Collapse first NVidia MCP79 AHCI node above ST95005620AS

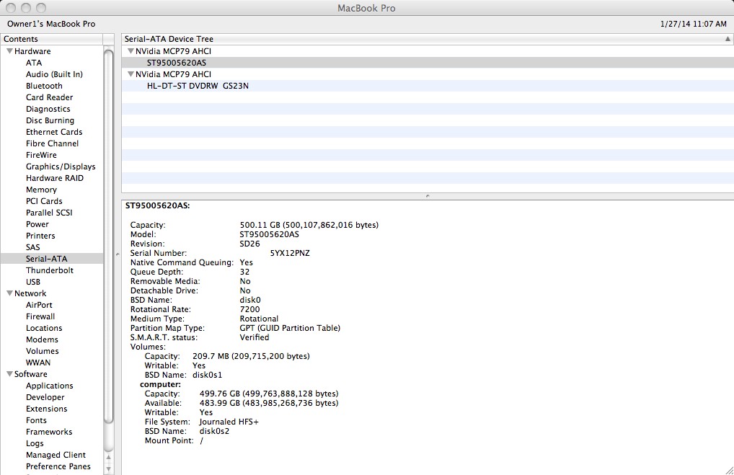[131, 51]
